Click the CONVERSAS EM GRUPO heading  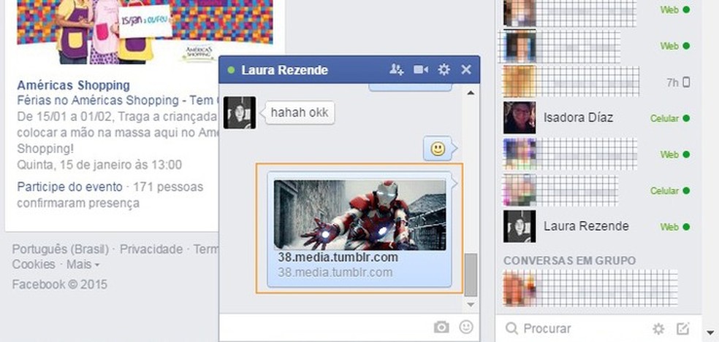(x=569, y=260)
